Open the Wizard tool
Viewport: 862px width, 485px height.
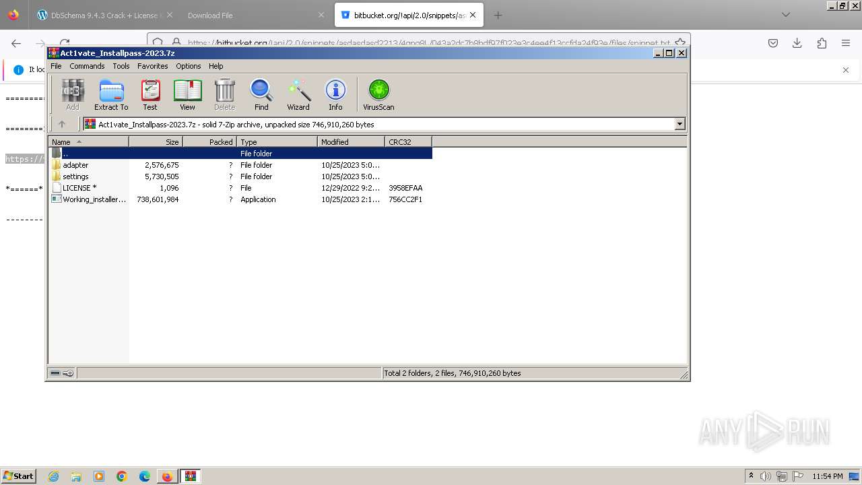pos(298,94)
